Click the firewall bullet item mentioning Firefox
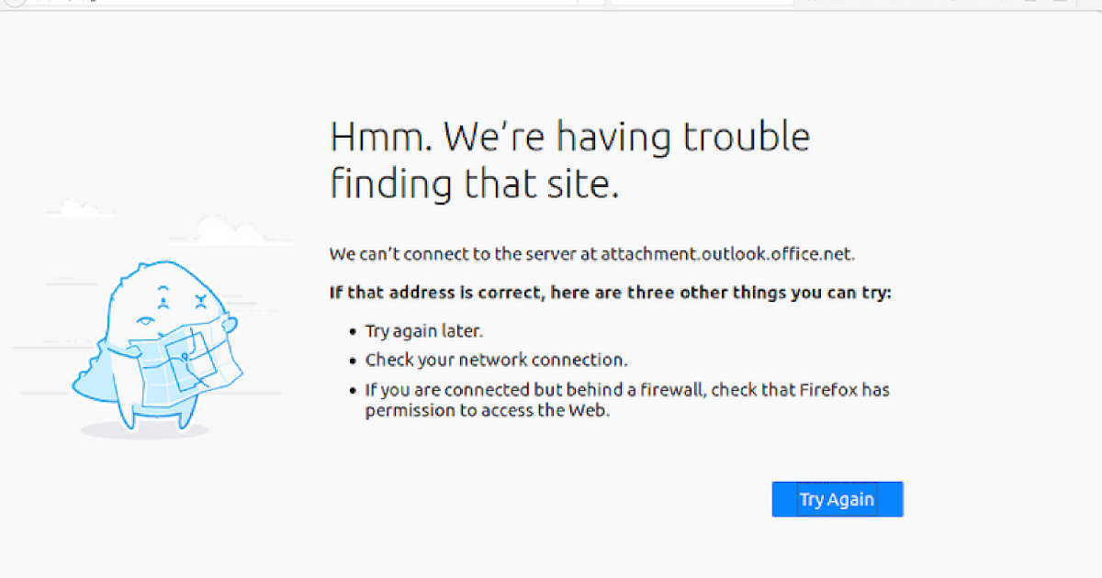The image size is (1102, 578). tap(627, 390)
